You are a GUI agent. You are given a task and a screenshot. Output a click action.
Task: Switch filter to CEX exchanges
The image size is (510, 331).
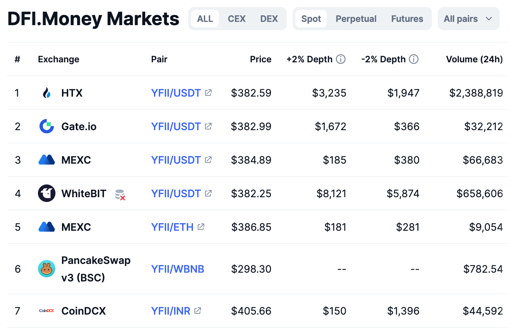(x=237, y=19)
